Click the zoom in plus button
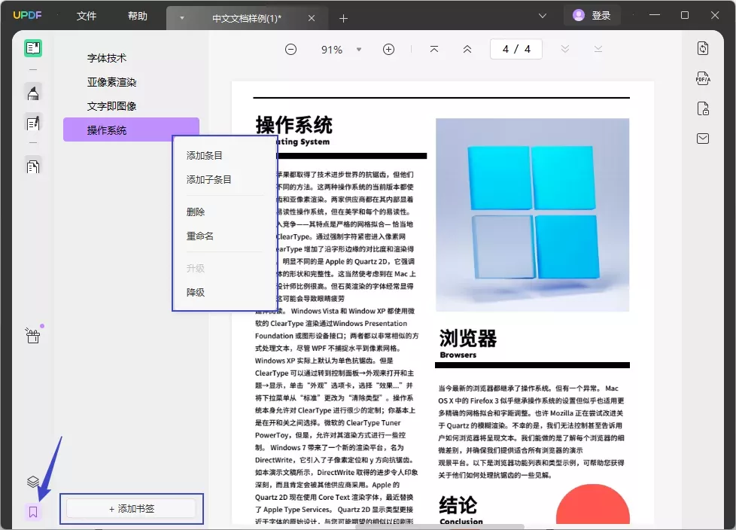The width and height of the screenshot is (736, 530). pos(388,50)
